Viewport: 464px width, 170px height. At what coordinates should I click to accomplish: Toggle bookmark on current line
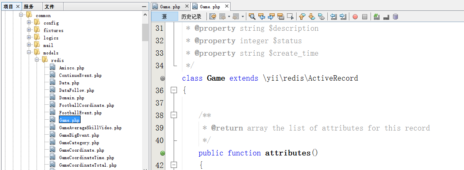pyautogui.click(x=322, y=17)
